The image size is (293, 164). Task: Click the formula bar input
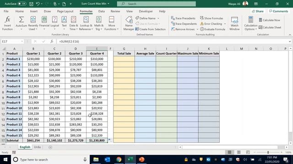pyautogui.click(x=172, y=41)
